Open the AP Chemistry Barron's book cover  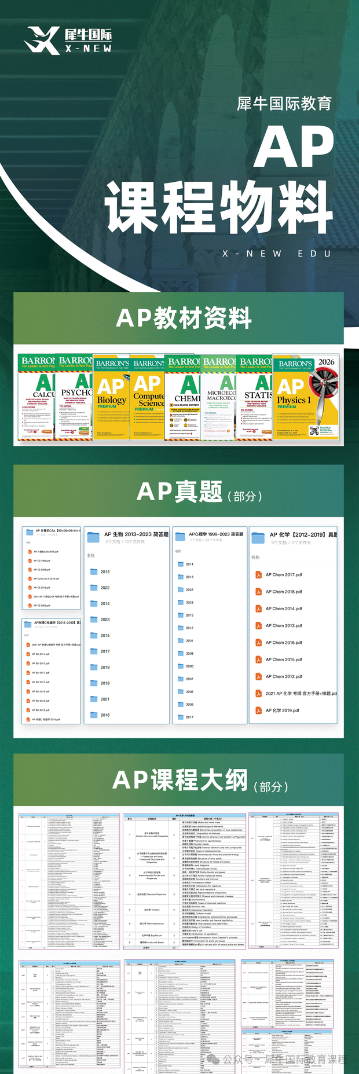pyautogui.click(x=183, y=397)
